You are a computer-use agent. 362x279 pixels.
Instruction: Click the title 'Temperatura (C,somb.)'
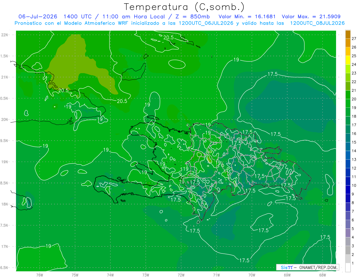184,7
